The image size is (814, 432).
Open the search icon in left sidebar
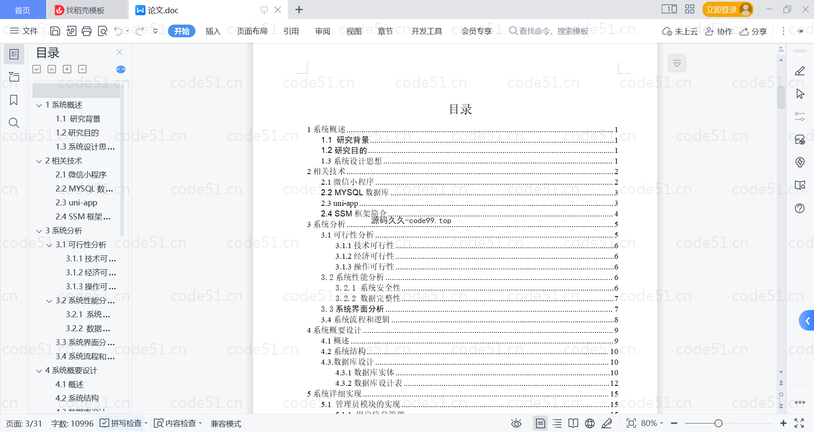pyautogui.click(x=14, y=123)
